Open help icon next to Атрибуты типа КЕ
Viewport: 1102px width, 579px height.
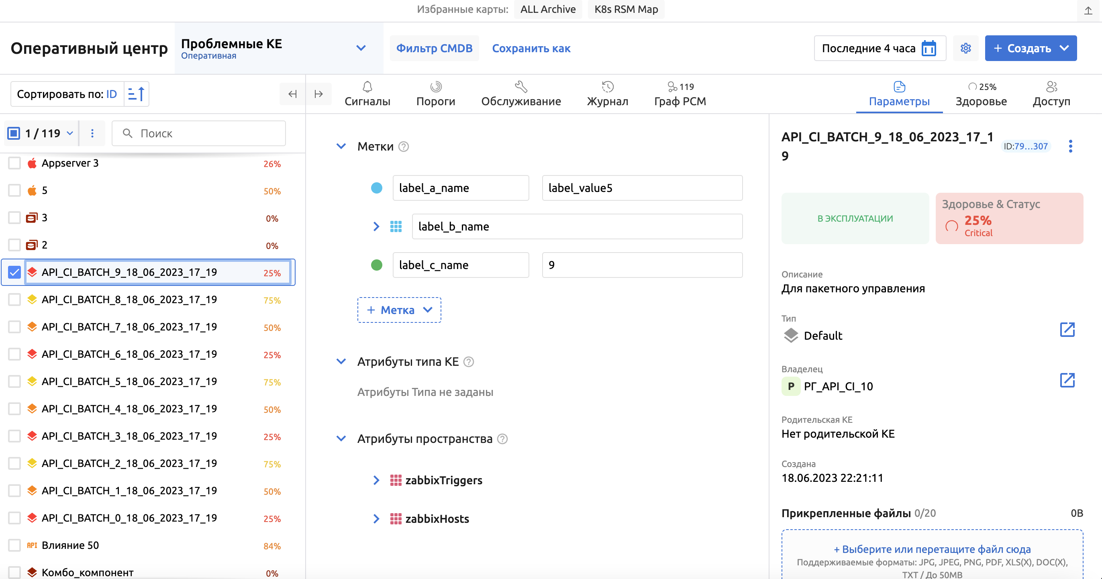[469, 362]
